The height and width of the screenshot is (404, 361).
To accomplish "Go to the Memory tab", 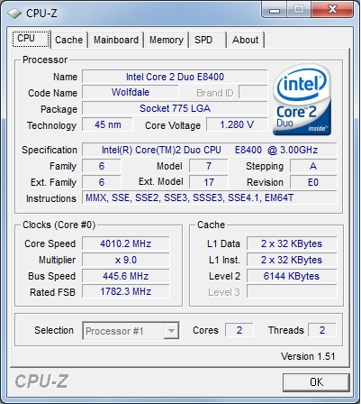I will (167, 40).
